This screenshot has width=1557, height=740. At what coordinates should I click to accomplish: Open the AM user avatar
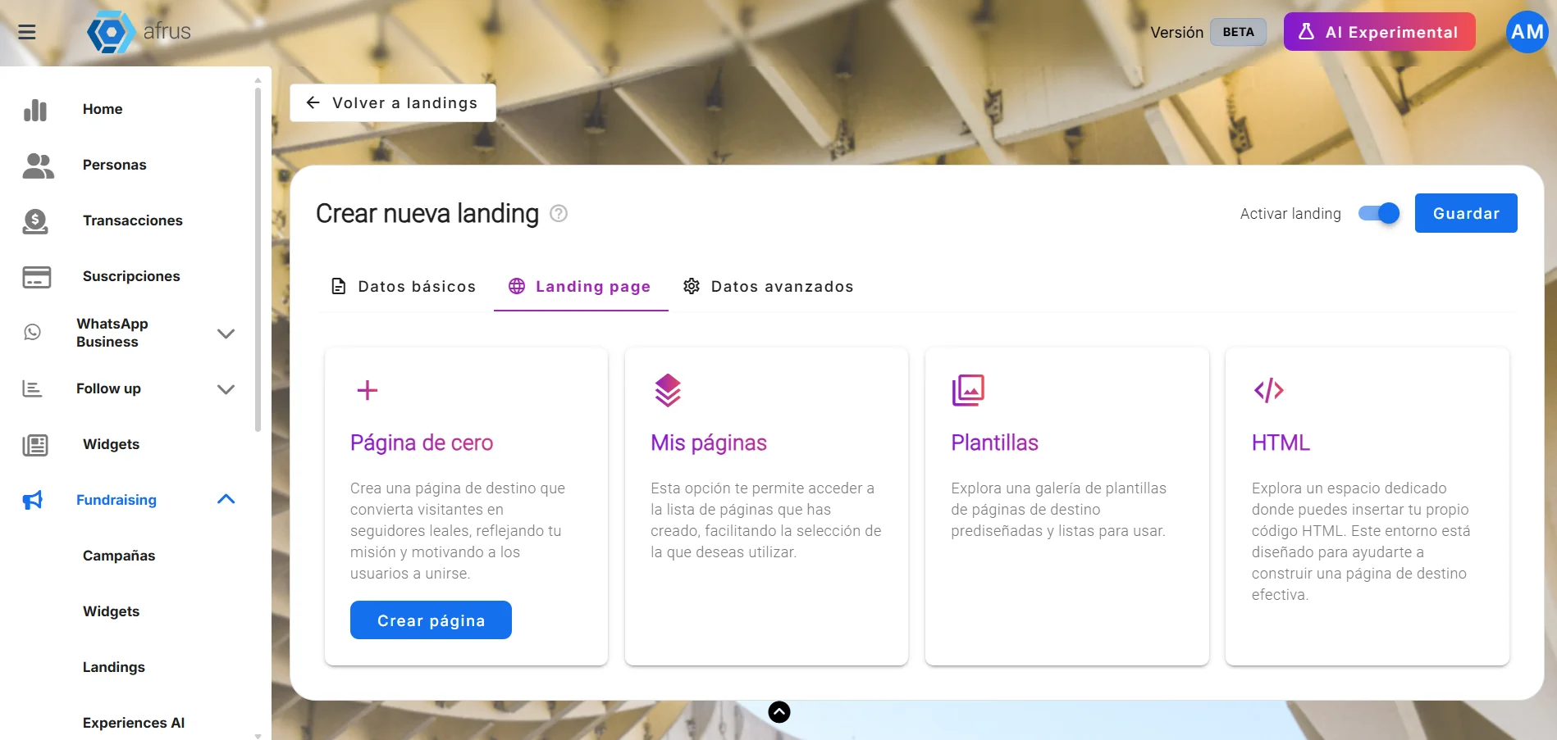coord(1527,32)
